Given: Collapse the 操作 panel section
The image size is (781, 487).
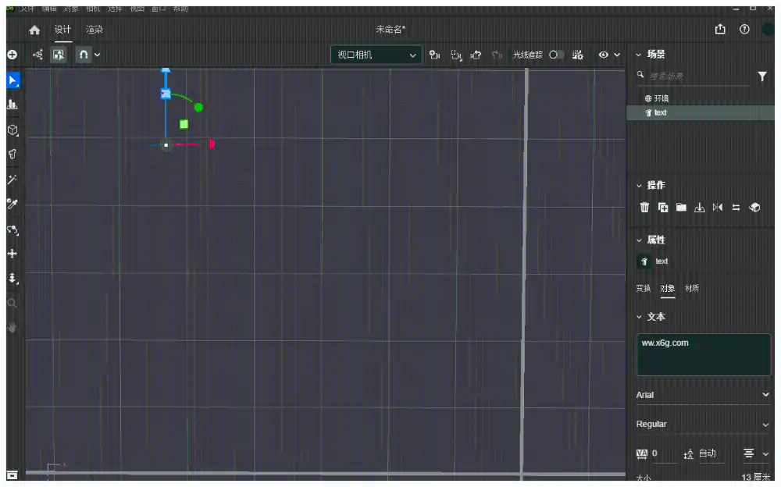Looking at the screenshot, I should (x=639, y=186).
